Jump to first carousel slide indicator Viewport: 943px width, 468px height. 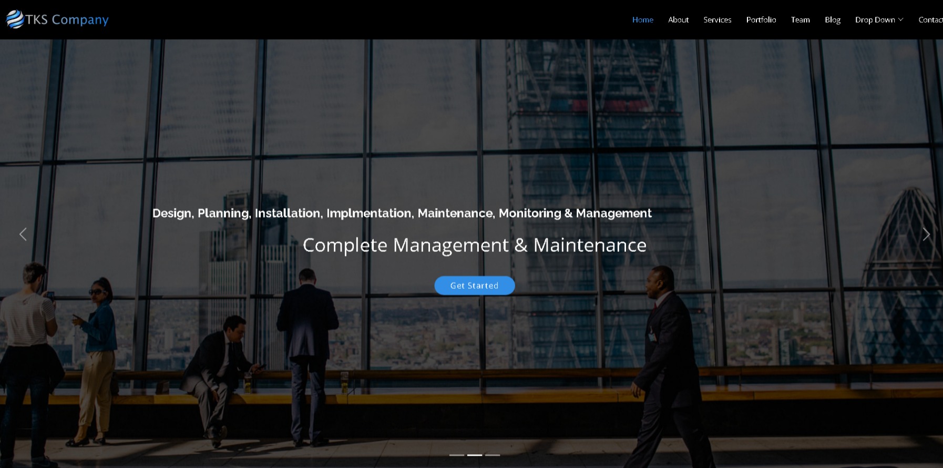pos(456,455)
